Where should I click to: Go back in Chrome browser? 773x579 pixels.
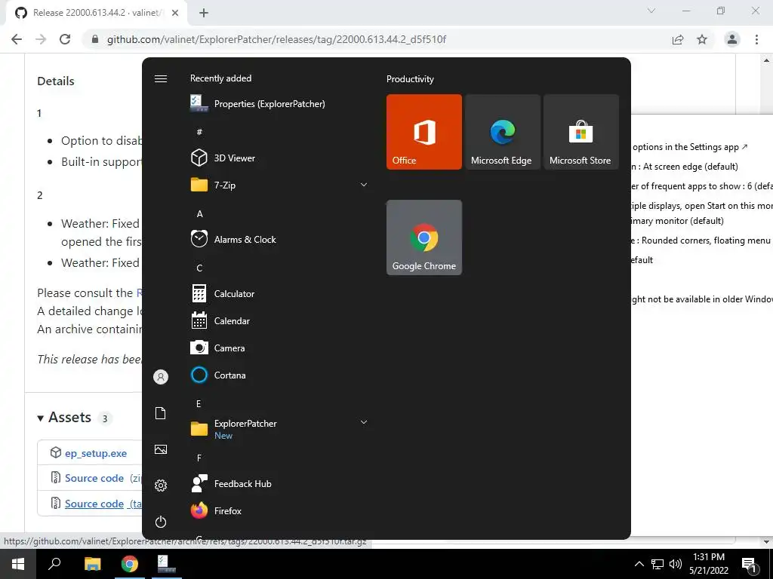(17, 39)
